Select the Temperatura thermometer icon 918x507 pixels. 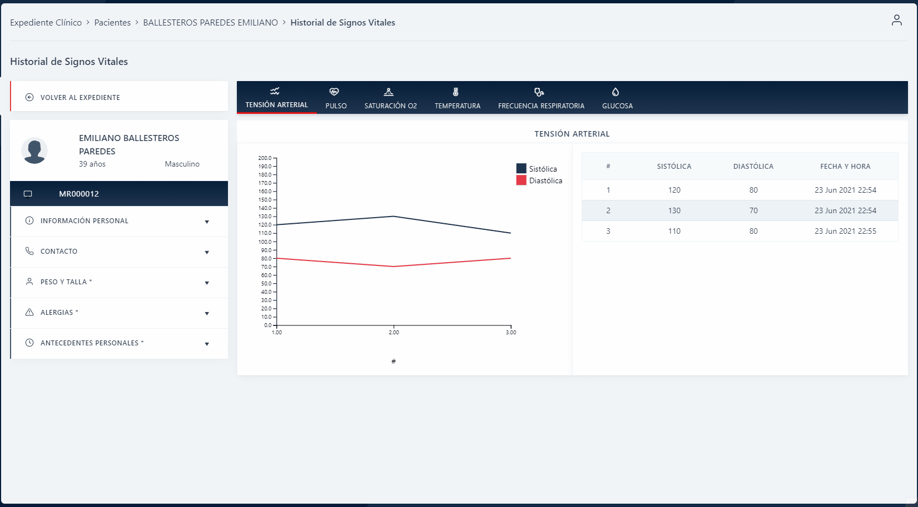pyautogui.click(x=456, y=92)
